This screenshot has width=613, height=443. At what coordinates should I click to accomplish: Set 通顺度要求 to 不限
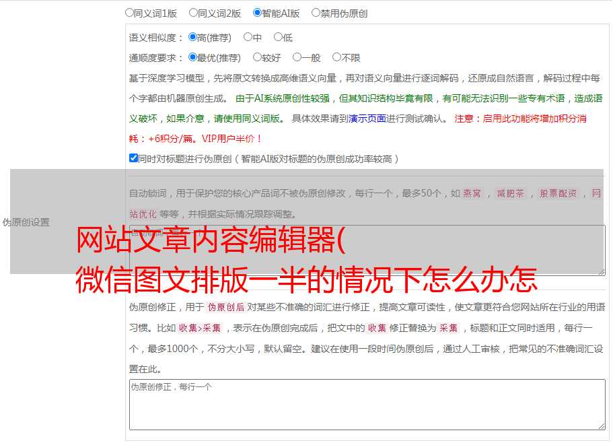pos(336,57)
